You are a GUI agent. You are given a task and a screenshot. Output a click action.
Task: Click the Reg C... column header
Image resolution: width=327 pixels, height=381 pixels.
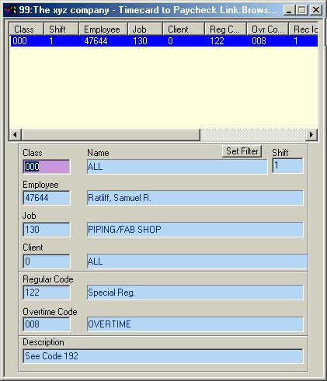pyautogui.click(x=226, y=29)
